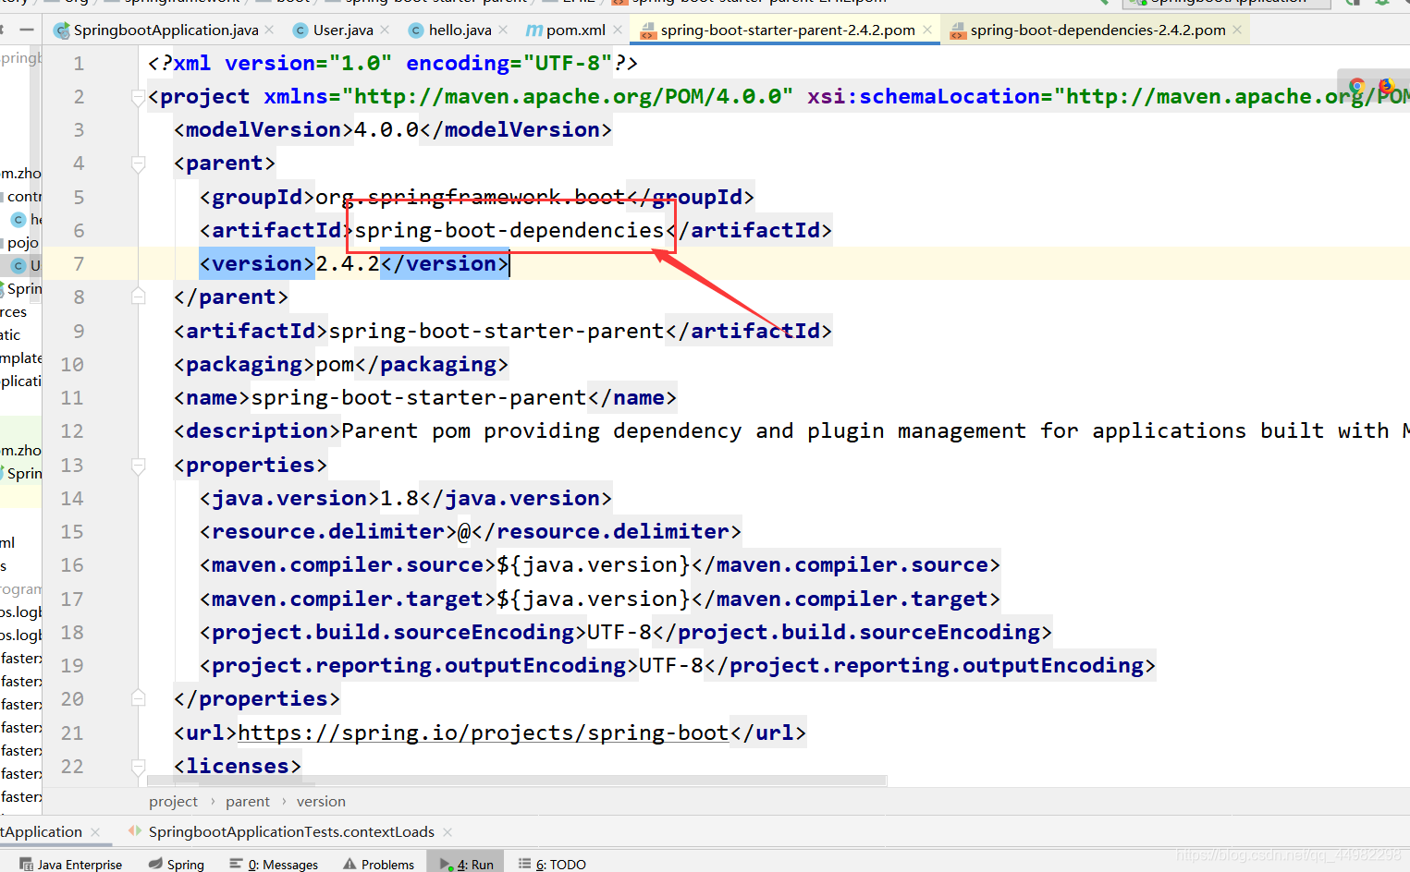Open in Firefox browser icon
The image size is (1410, 872).
(x=1386, y=86)
